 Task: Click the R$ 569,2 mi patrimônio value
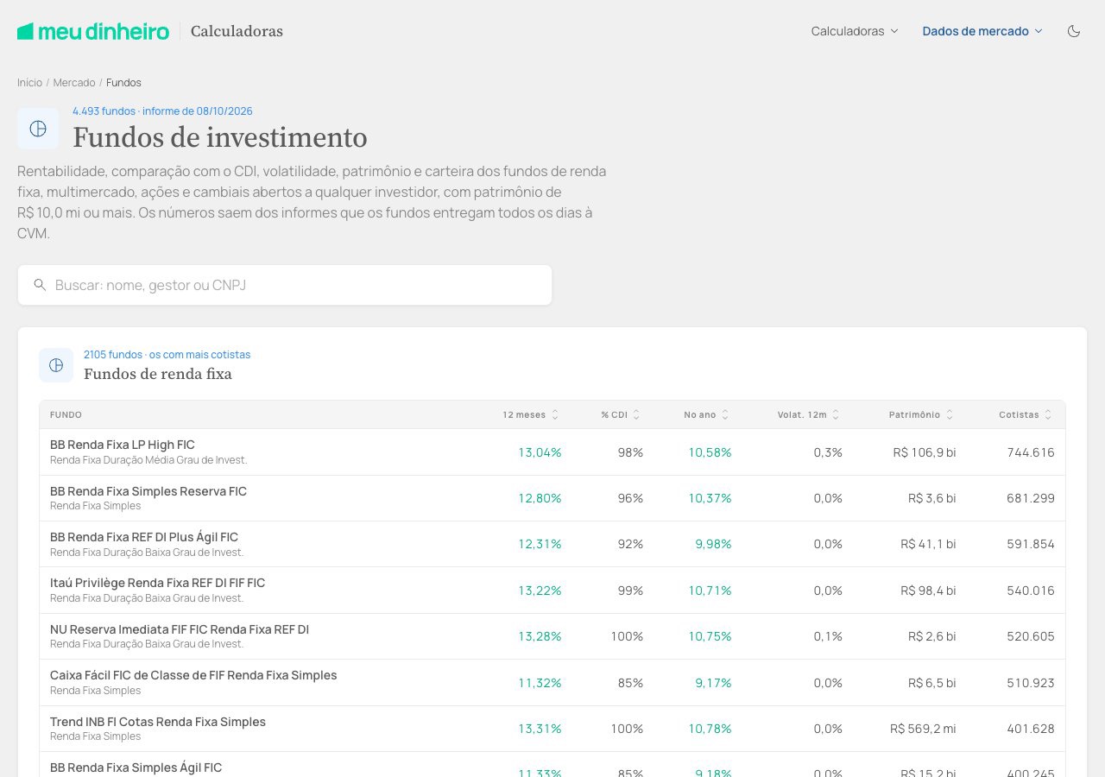(923, 729)
